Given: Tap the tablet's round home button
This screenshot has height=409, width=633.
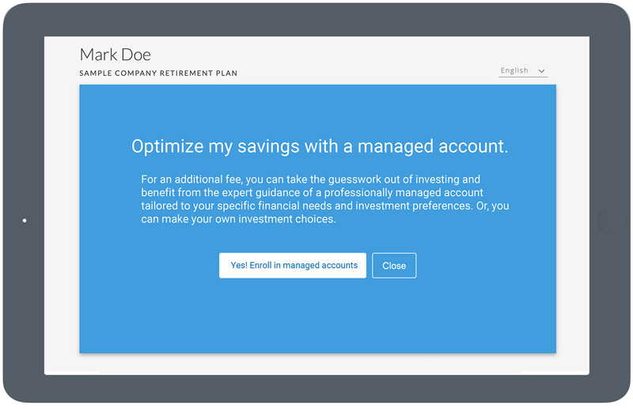Looking at the screenshot, I should 609,221.
